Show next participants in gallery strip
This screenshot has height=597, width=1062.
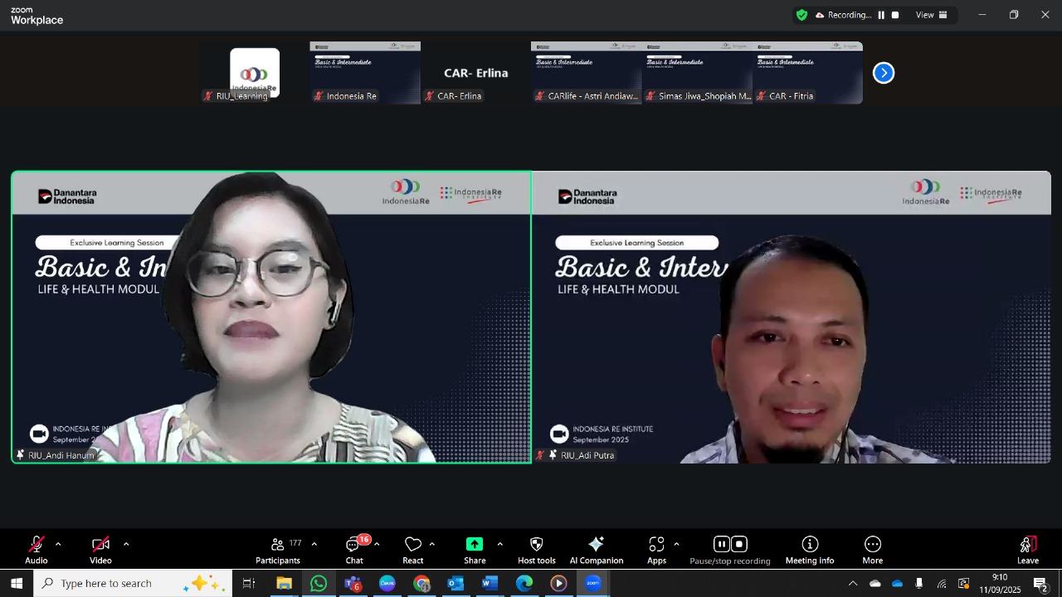coord(884,73)
